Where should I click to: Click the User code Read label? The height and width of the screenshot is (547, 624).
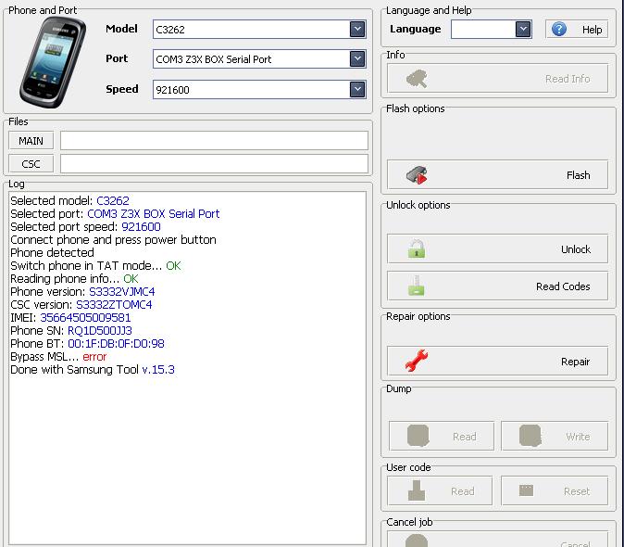pos(462,491)
